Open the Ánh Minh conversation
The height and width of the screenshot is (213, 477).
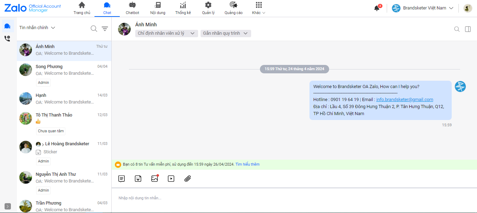64,51
